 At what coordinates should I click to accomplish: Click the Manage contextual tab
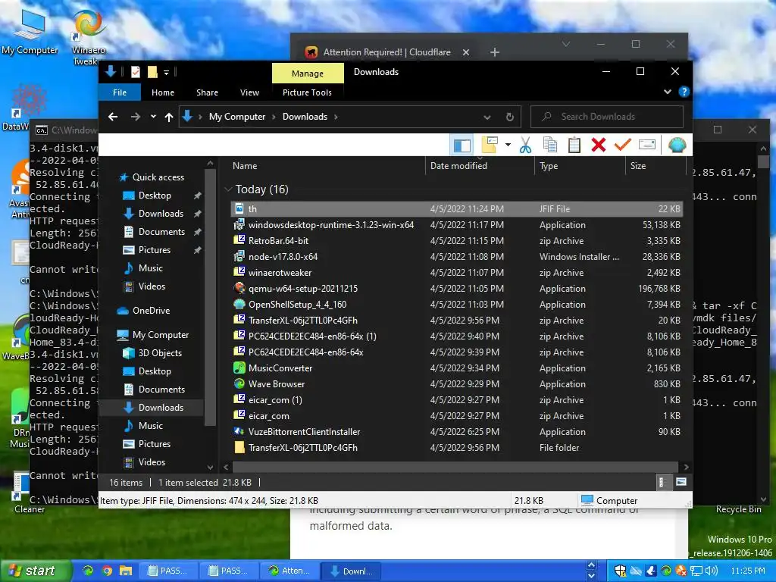click(308, 74)
